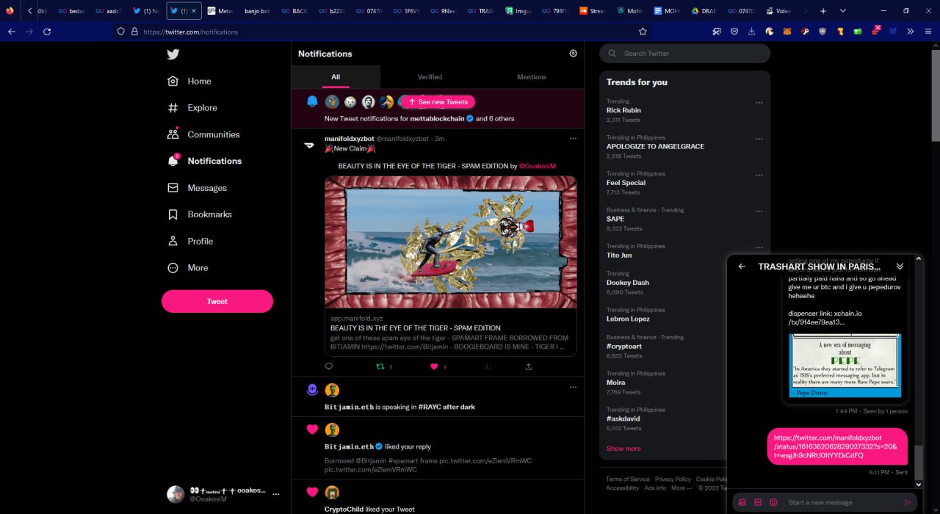Open Privacy Policy footer link
The image size is (940, 514).
pos(673,479)
